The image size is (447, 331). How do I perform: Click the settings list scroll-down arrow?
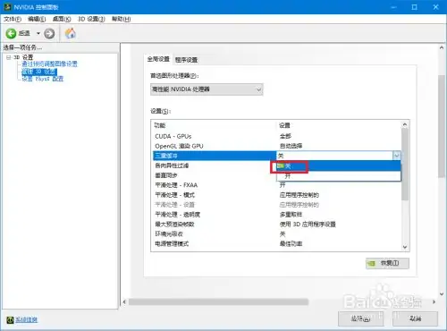405,247
